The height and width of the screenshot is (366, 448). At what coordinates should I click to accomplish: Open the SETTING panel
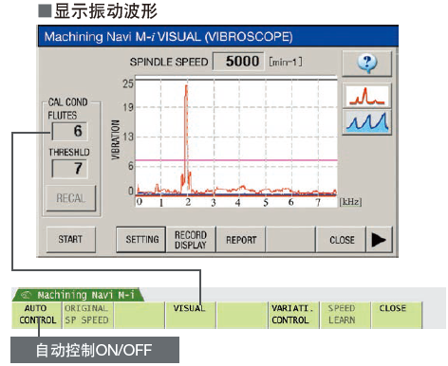coord(141,239)
